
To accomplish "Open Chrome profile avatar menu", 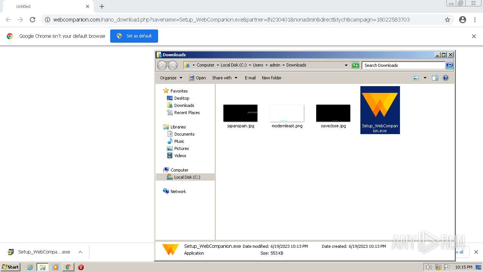I will pyautogui.click(x=463, y=20).
